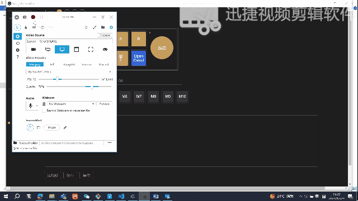Click the M9 button
This screenshot has width=358, height=201.
click(168, 97)
